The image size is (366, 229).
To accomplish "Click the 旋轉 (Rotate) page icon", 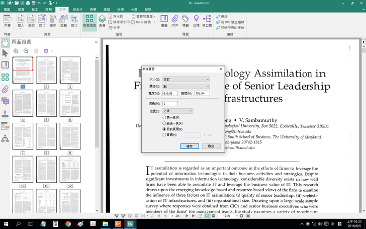I will (x=63, y=20).
